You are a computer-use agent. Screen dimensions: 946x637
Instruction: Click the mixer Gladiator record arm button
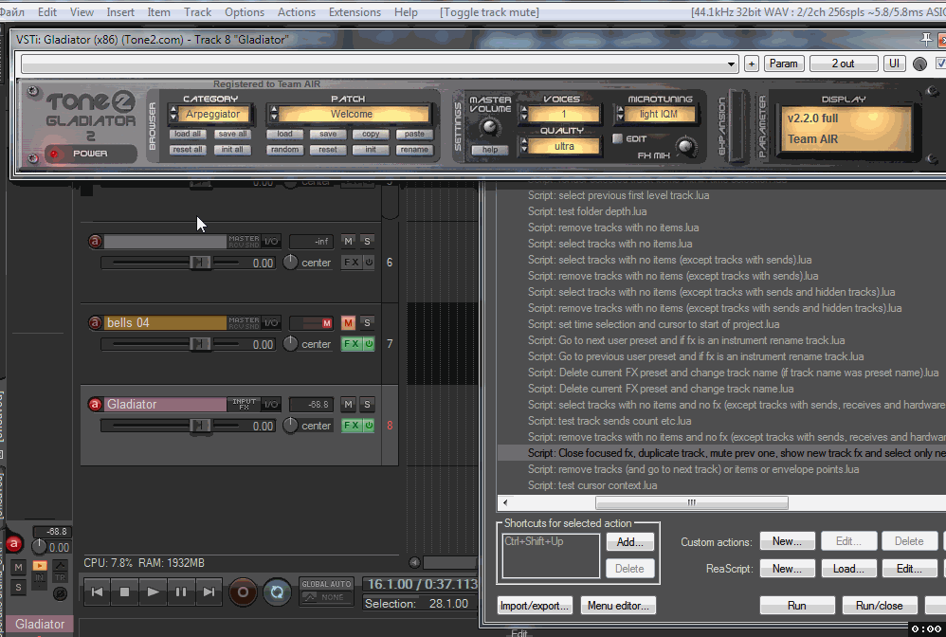point(14,544)
